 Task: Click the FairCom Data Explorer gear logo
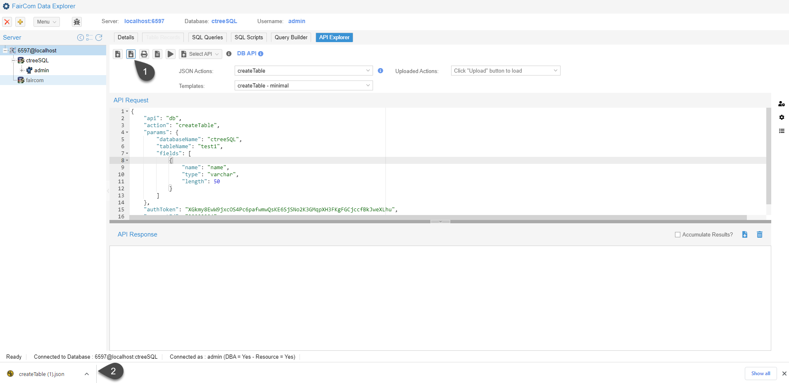click(6, 6)
